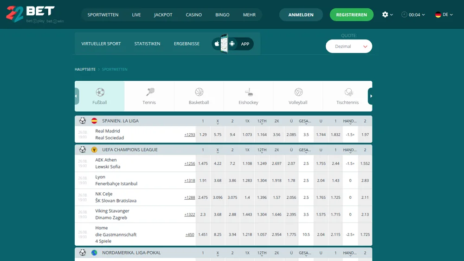Image resolution: width=464 pixels, height=261 pixels.
Task: Select odds 1.29 for Real Madrid win
Action: (x=203, y=135)
